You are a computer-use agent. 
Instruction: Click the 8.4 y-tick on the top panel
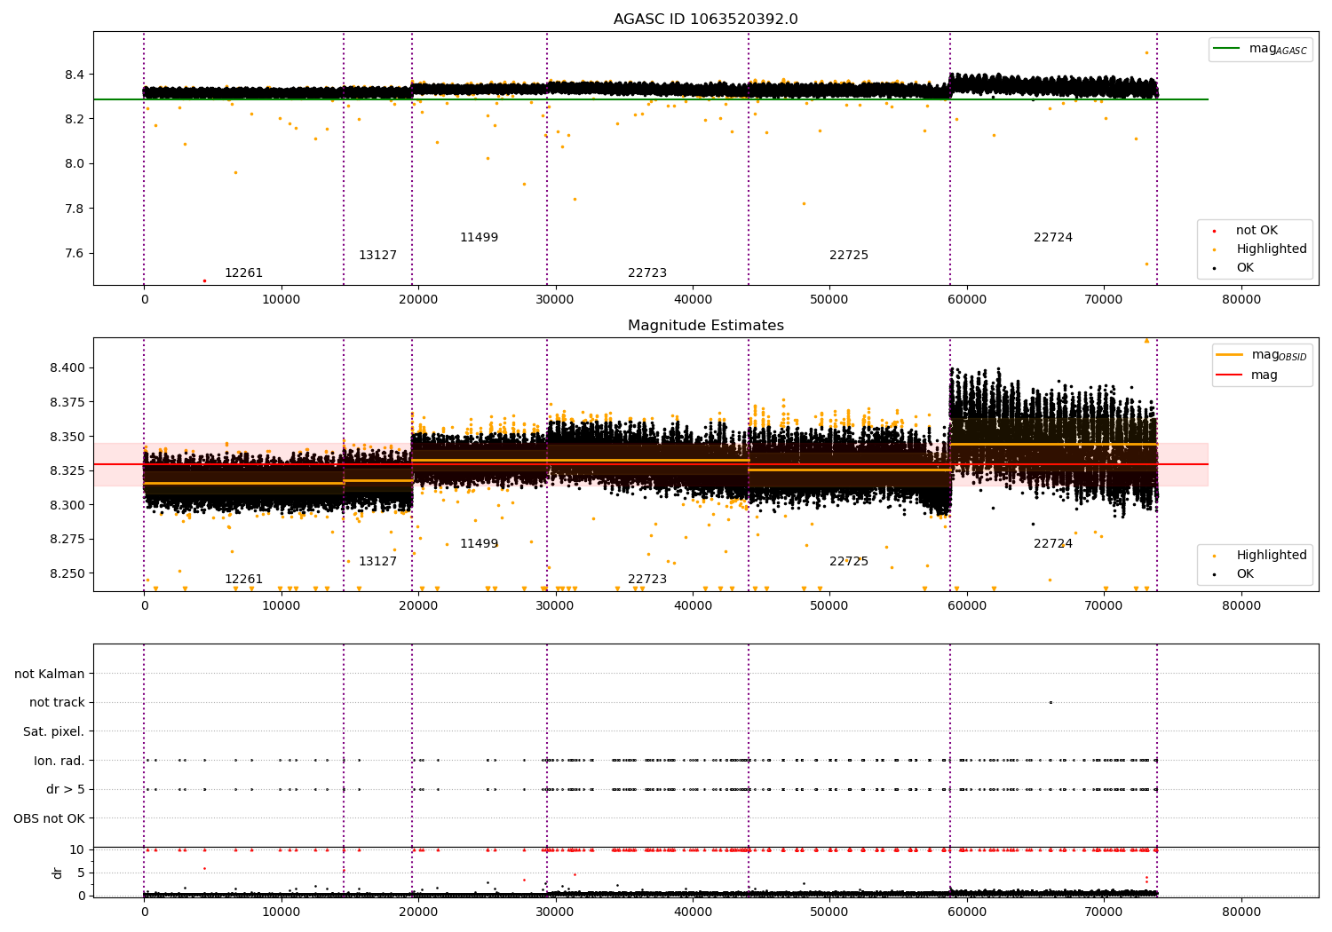tap(74, 75)
